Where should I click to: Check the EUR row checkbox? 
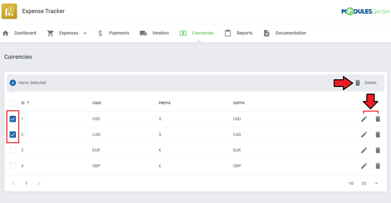13,150
